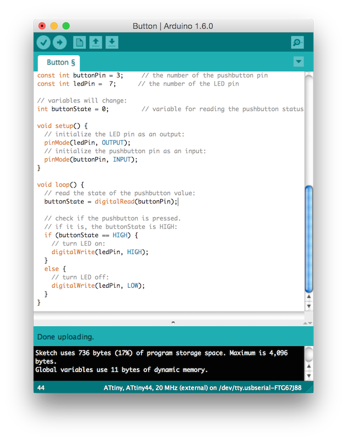The height and width of the screenshot is (441, 347).
Task: Click 'if (buttonState == HIGH) {' line
Action: pyautogui.click(x=91, y=235)
